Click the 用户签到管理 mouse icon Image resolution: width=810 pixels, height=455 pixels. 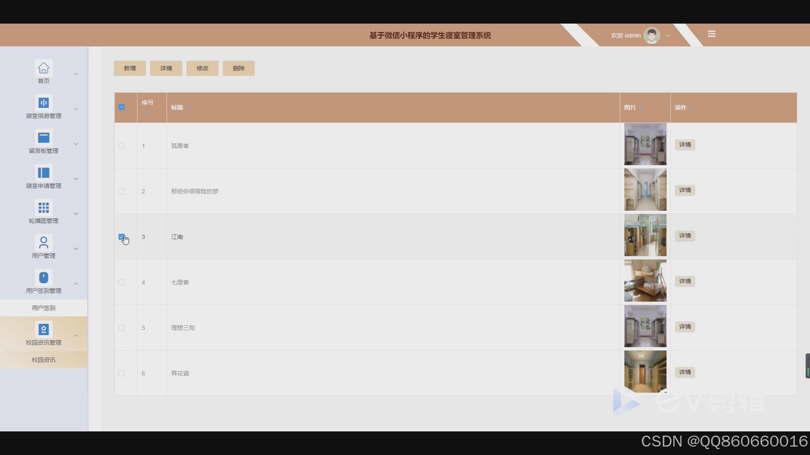[x=43, y=278]
